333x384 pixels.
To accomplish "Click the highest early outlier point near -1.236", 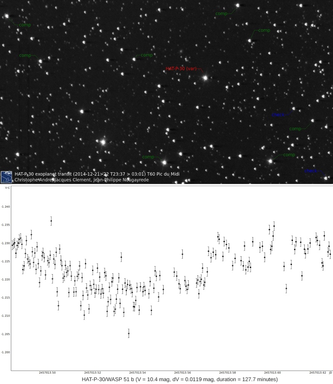I will 51,221.
